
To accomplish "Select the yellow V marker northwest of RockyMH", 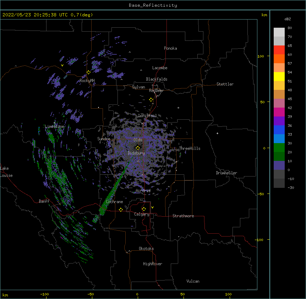I will click(x=62, y=65).
